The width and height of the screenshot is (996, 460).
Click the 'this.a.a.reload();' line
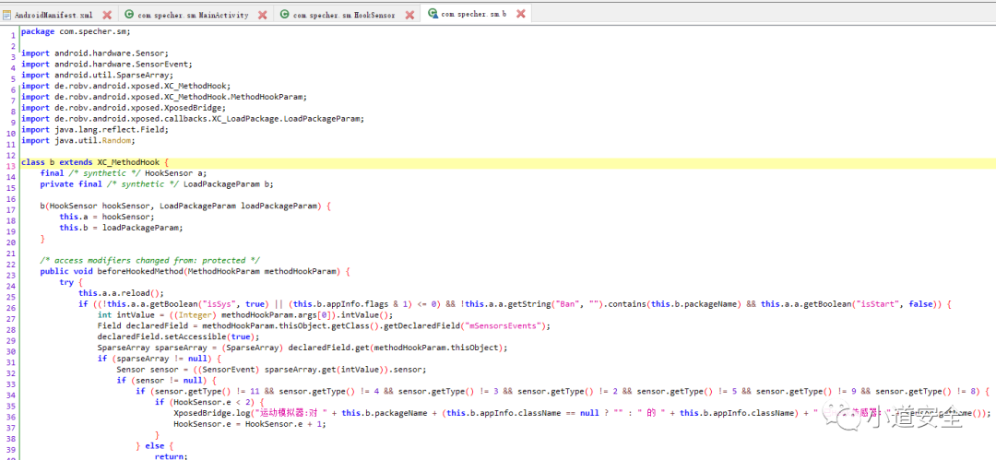[x=122, y=293]
